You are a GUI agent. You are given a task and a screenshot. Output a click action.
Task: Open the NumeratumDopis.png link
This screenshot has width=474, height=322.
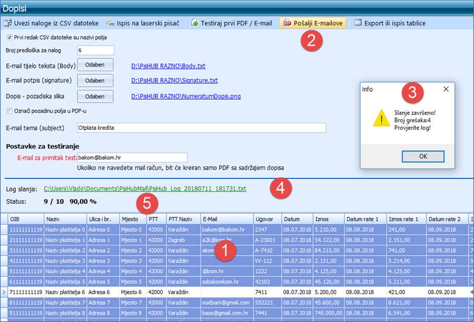click(x=186, y=96)
